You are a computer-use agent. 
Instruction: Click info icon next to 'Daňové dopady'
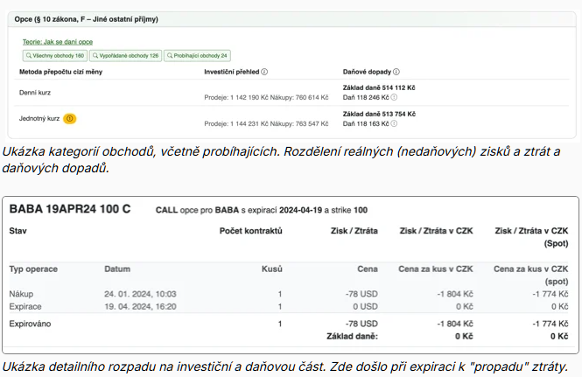coord(396,72)
